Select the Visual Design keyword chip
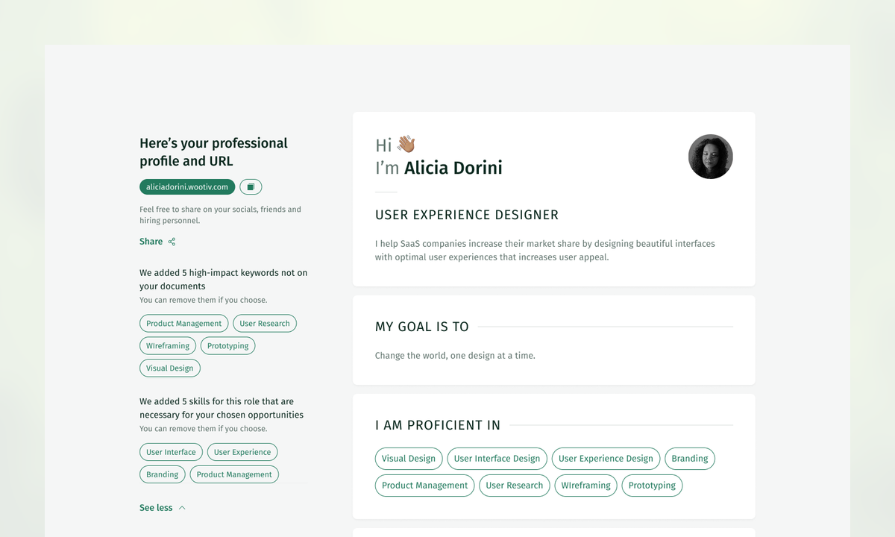 [170, 368]
